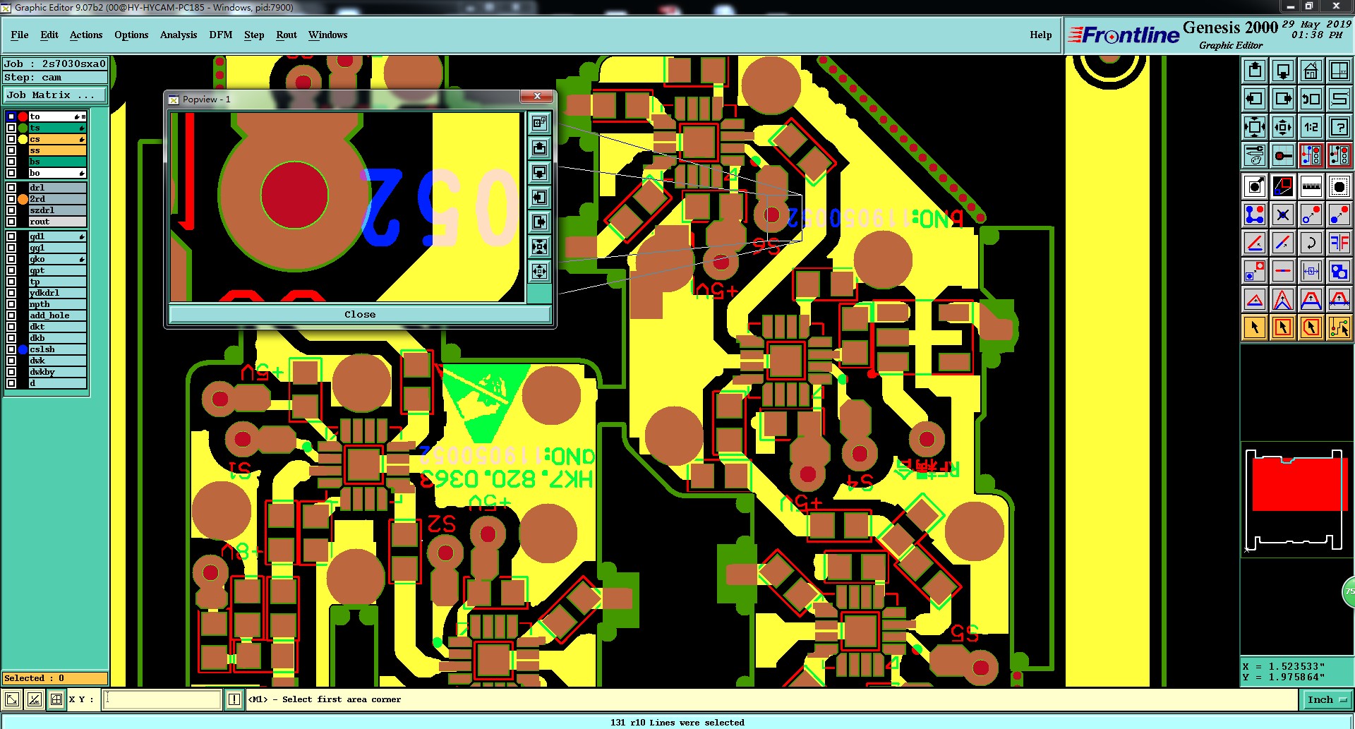Open the DFM menu

pos(221,35)
